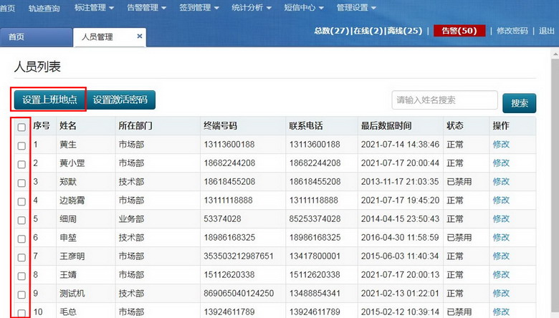
Task: Close the 人员管理 tab
Action: [140, 36]
